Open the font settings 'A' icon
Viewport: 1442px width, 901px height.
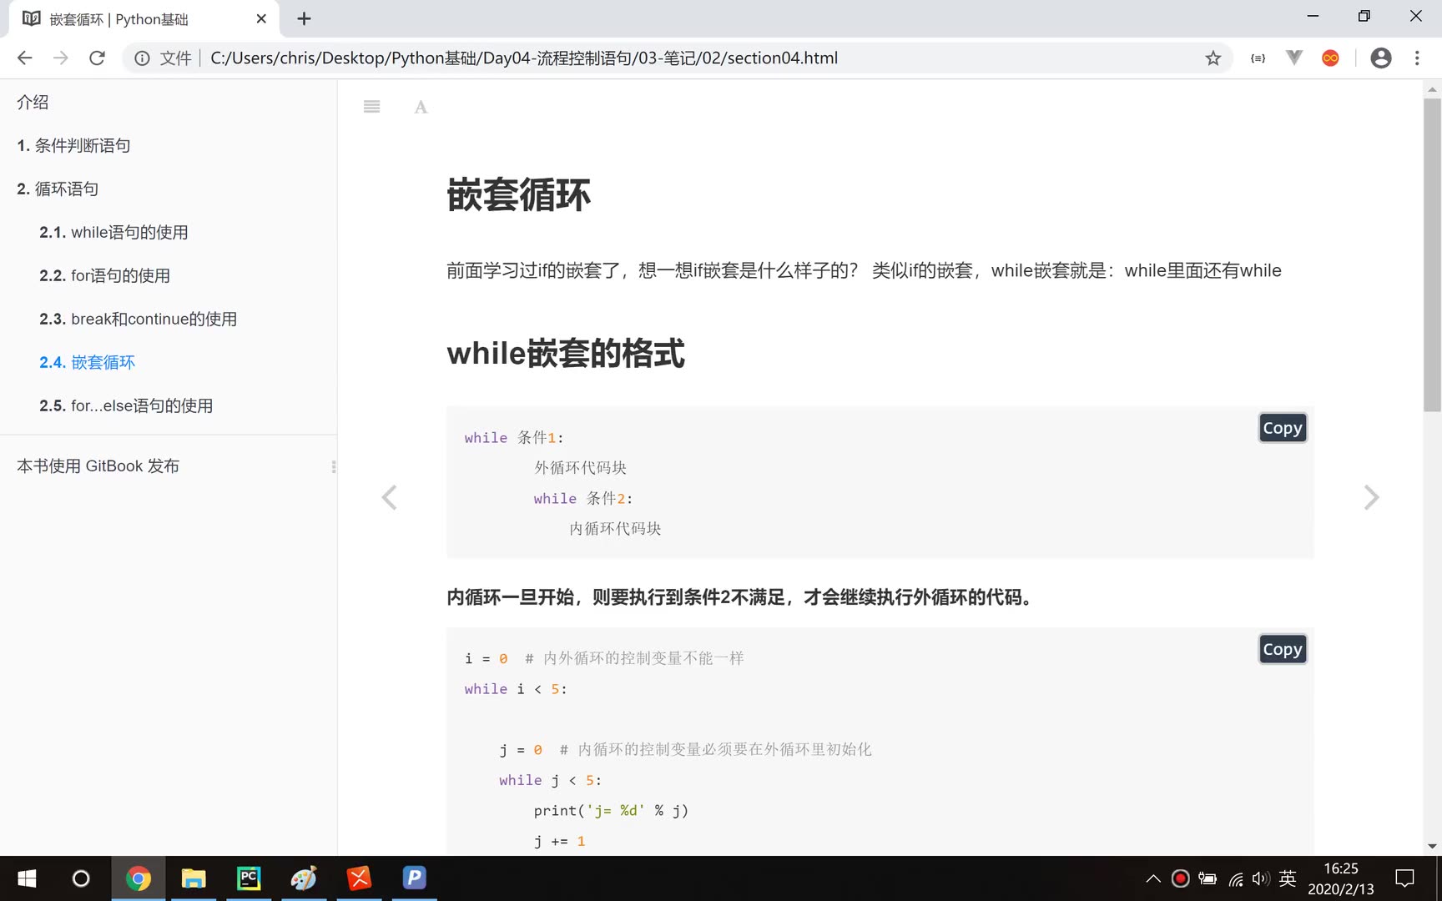[x=421, y=107]
